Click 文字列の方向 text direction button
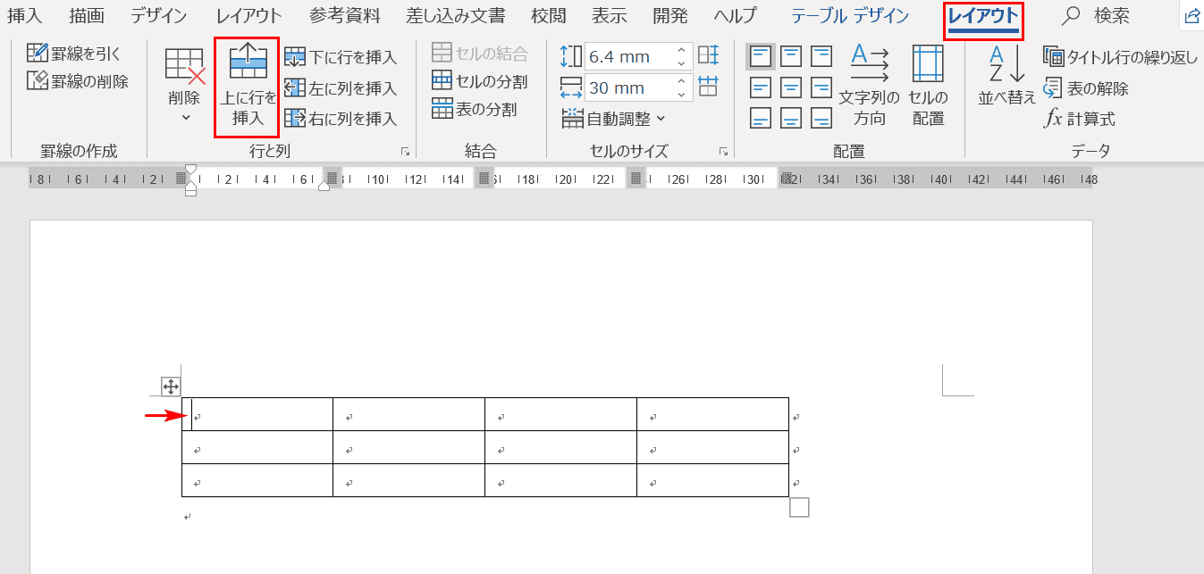 point(870,86)
